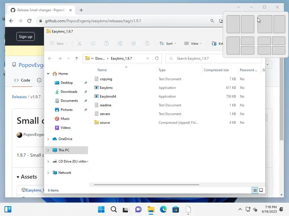The width and height of the screenshot is (289, 216).
Task: Select Pictures in navigation pane
Action: tap(67, 110)
